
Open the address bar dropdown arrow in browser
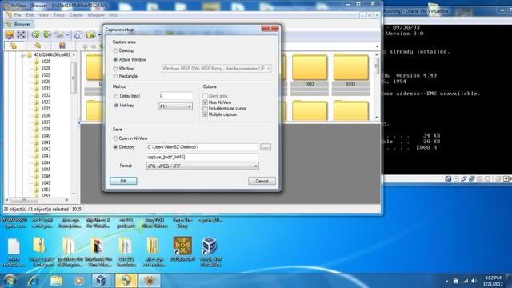(x=377, y=46)
